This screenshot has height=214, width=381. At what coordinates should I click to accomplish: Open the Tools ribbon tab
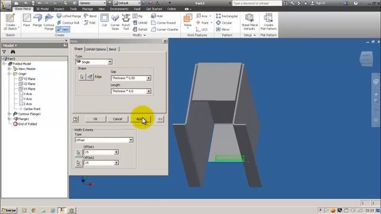(x=73, y=9)
